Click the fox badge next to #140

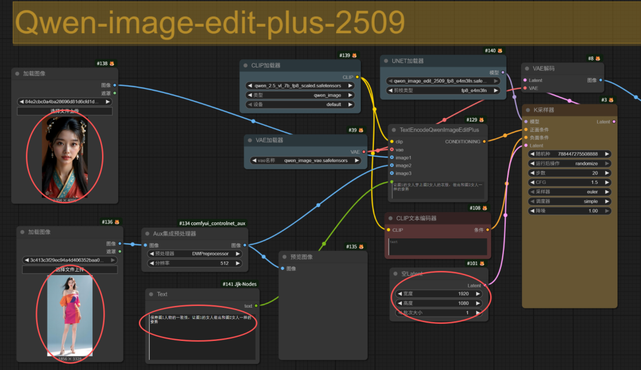tap(500, 50)
